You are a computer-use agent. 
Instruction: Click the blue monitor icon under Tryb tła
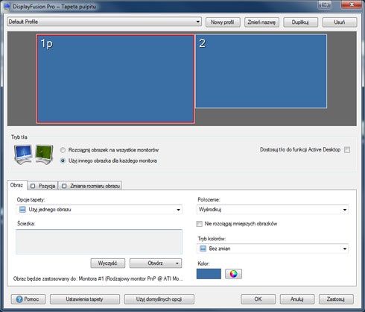pyautogui.click(x=23, y=155)
